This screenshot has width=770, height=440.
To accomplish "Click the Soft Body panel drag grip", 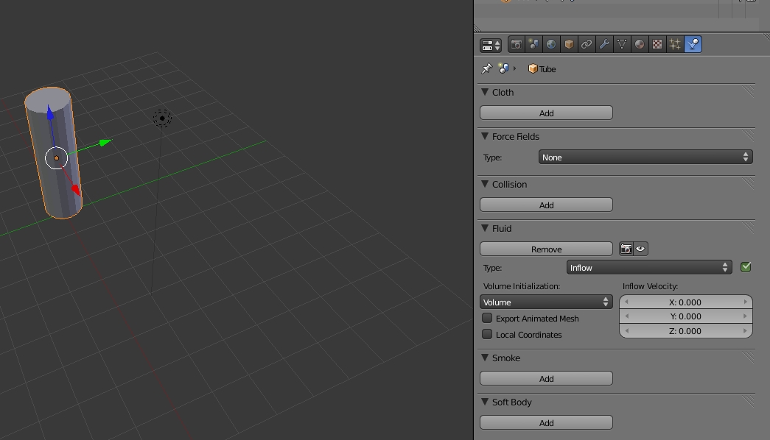I will coord(748,402).
